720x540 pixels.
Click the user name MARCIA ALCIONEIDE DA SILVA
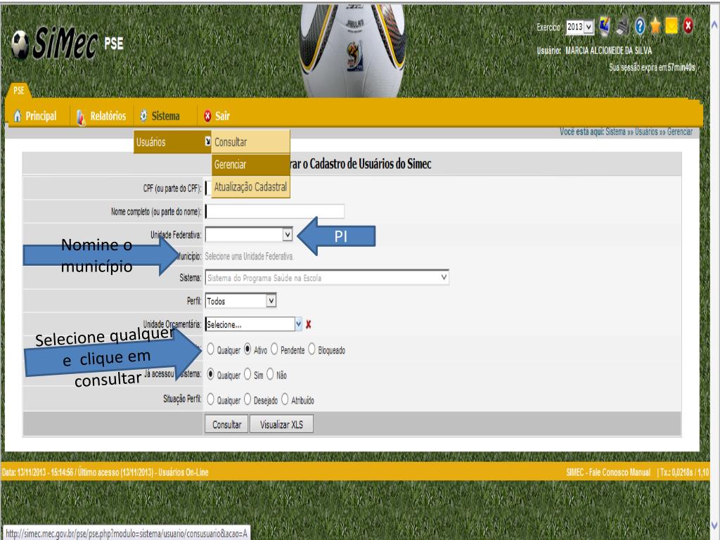point(608,51)
